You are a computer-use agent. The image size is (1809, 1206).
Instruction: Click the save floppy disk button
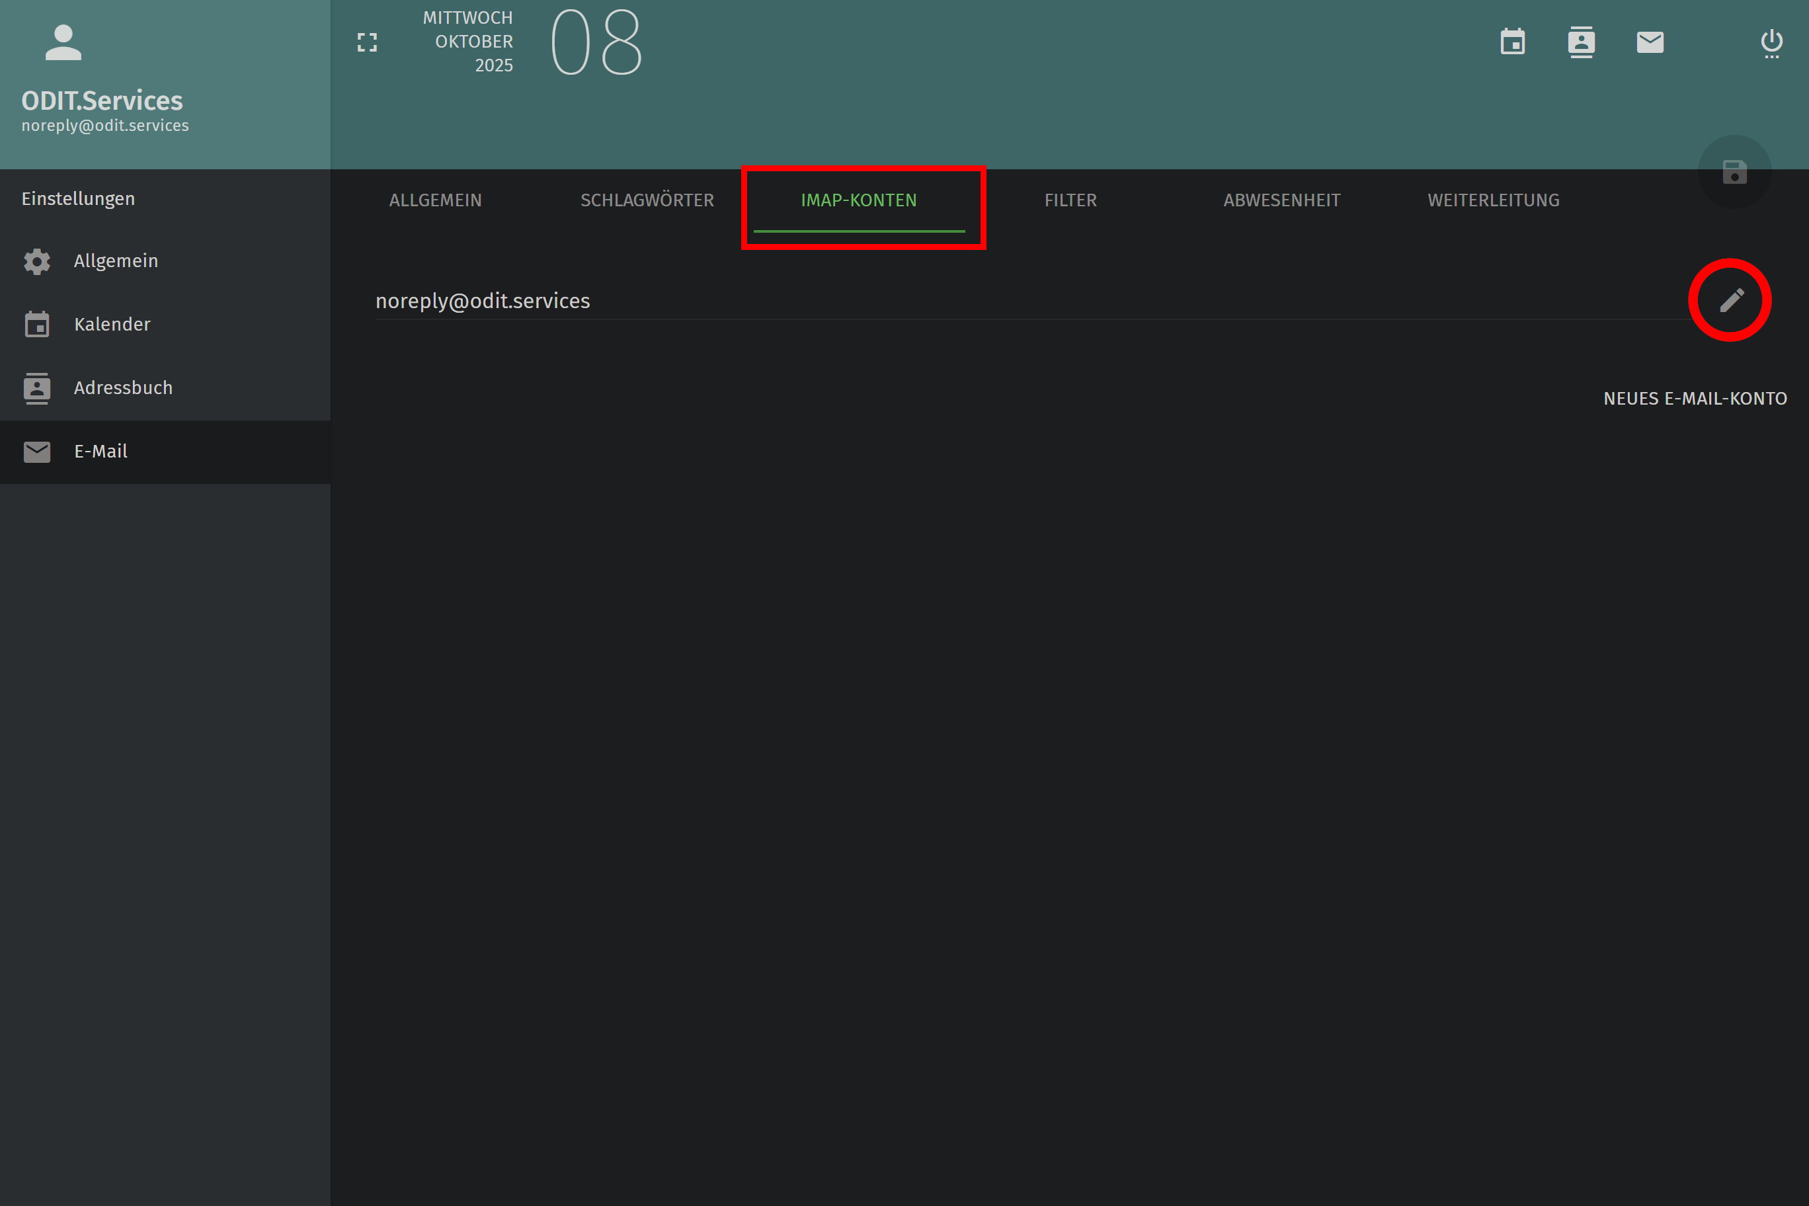point(1734,171)
